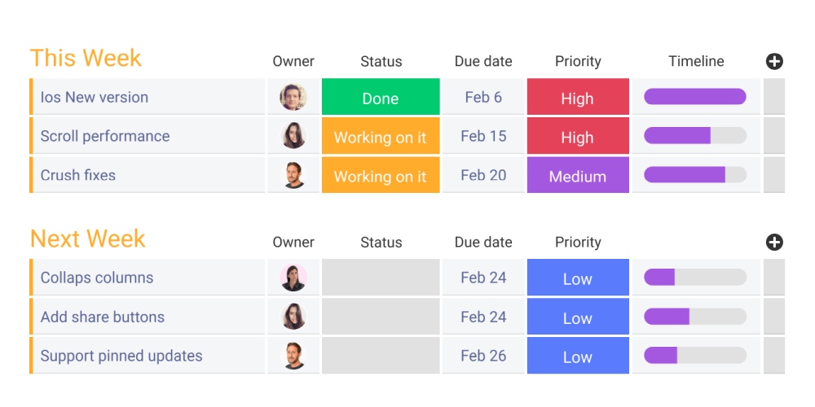Click the timeline bar for Scroll performance
Screen dimensions: 815x407
click(x=695, y=136)
